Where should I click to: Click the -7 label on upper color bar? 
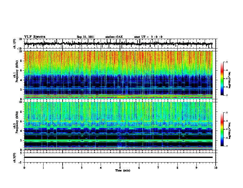(226, 95)
